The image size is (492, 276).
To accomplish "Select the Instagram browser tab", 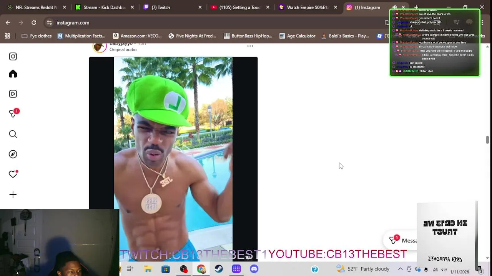I will [367, 7].
